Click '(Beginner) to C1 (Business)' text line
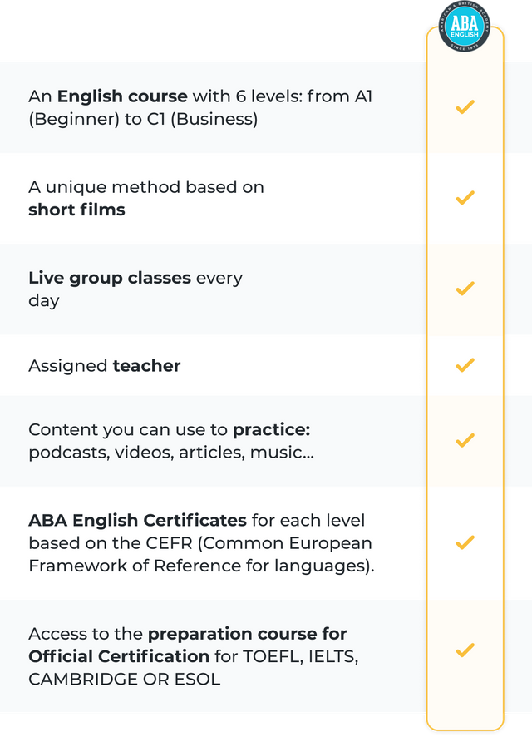Image resolution: width=532 pixels, height=737 pixels. pyautogui.click(x=143, y=120)
